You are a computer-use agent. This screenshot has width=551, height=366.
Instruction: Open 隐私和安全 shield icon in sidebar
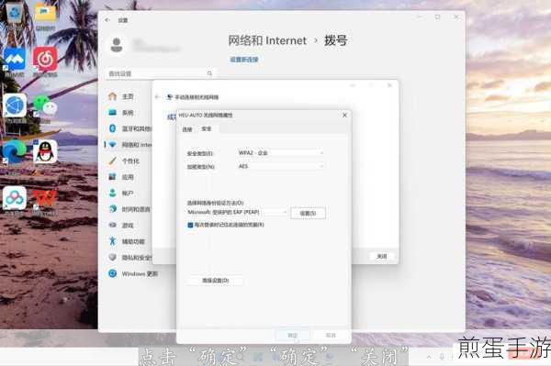tap(112, 257)
